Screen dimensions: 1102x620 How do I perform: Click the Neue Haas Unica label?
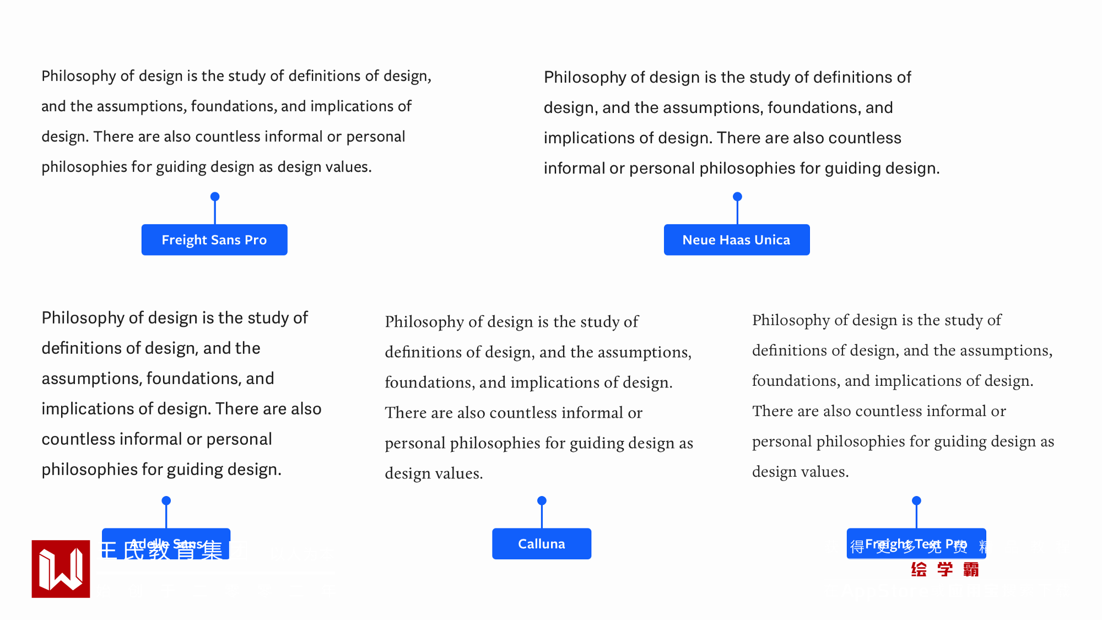point(737,240)
